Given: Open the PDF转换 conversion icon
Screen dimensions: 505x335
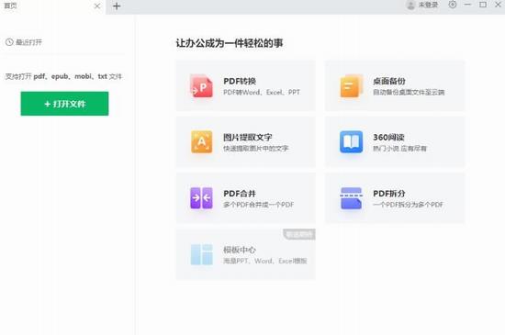Looking at the screenshot, I should 201,86.
